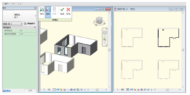Screen dimensions: 190x95
Task: Minimize the 3D view window
Action: 97,9
